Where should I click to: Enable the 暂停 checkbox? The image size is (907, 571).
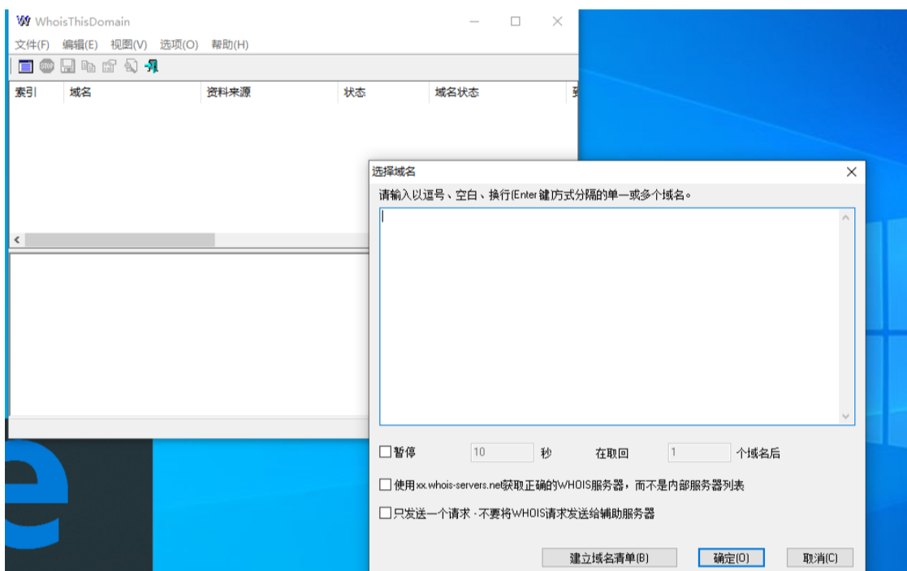(385, 452)
